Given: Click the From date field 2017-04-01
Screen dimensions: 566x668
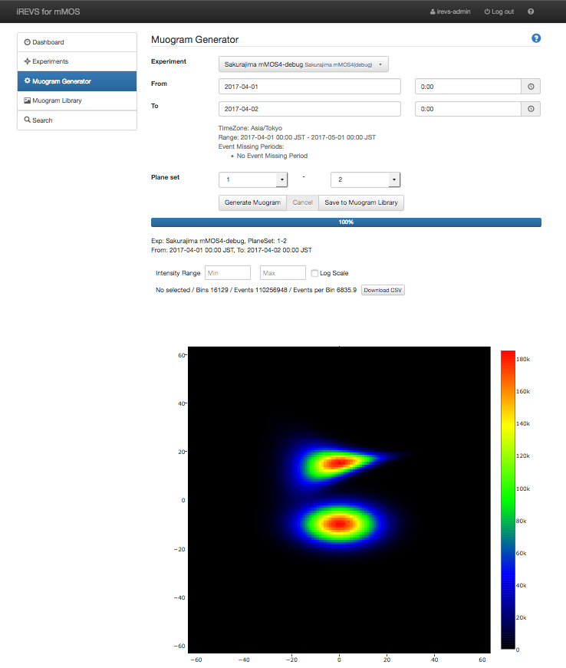Looking at the screenshot, I should tap(310, 87).
